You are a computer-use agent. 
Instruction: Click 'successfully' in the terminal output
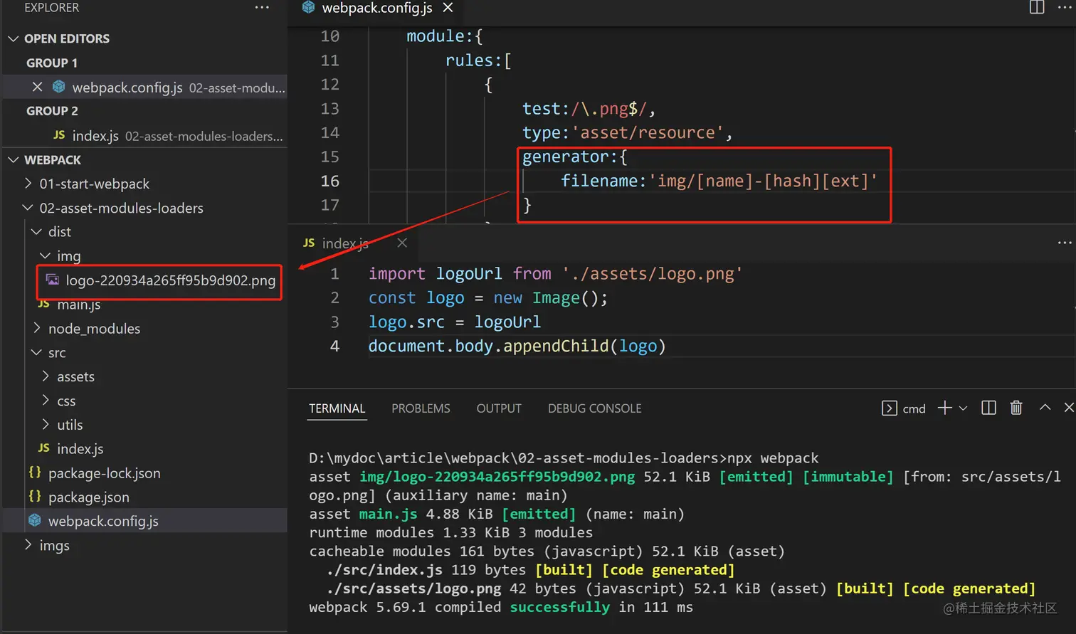(560, 607)
